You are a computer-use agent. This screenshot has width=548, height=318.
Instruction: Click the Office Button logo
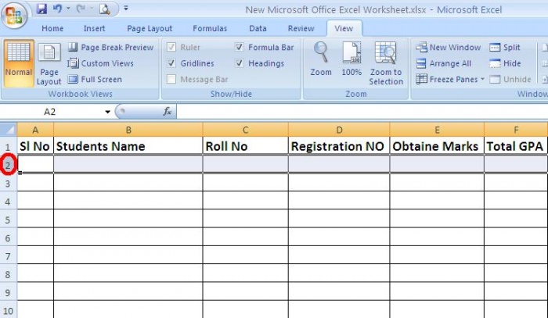(x=15, y=15)
